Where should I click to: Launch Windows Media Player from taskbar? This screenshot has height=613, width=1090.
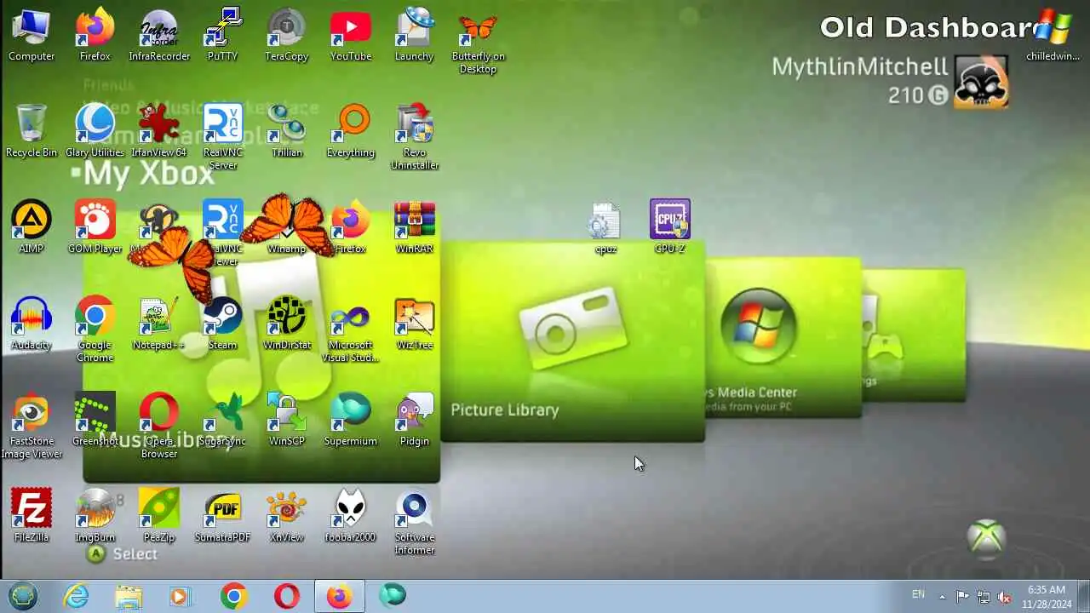(x=181, y=596)
